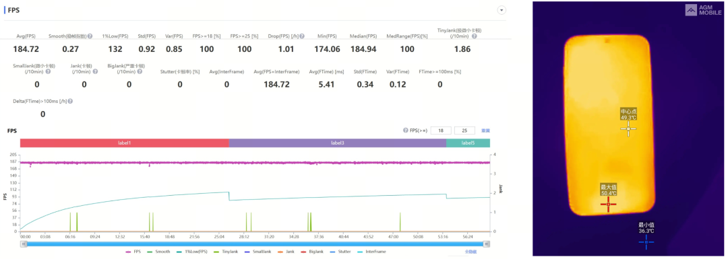Click the 1%Low(FPS) value 132
The image size is (728, 259).
point(115,48)
